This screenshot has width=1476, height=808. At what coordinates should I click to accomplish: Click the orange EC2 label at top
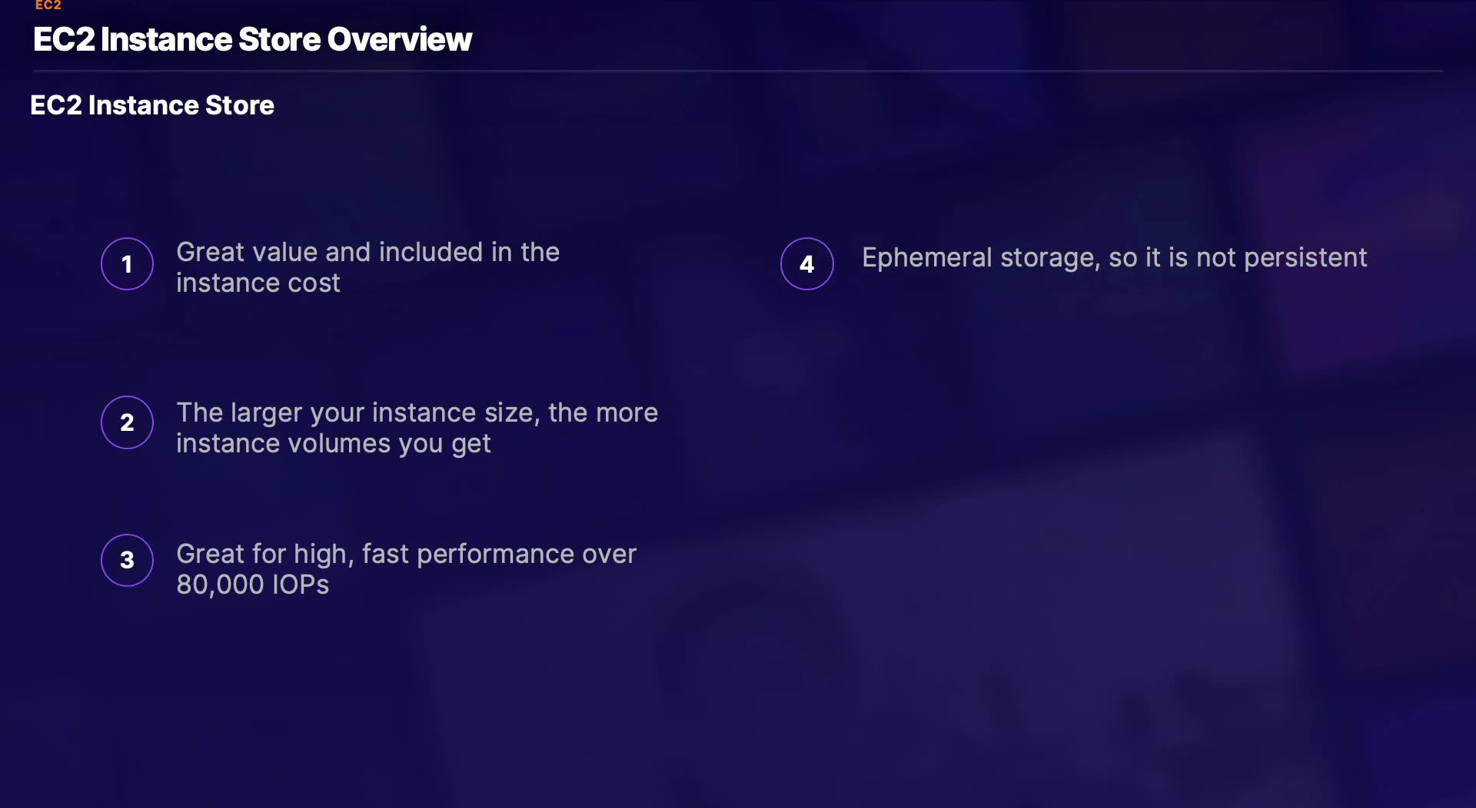(48, 5)
